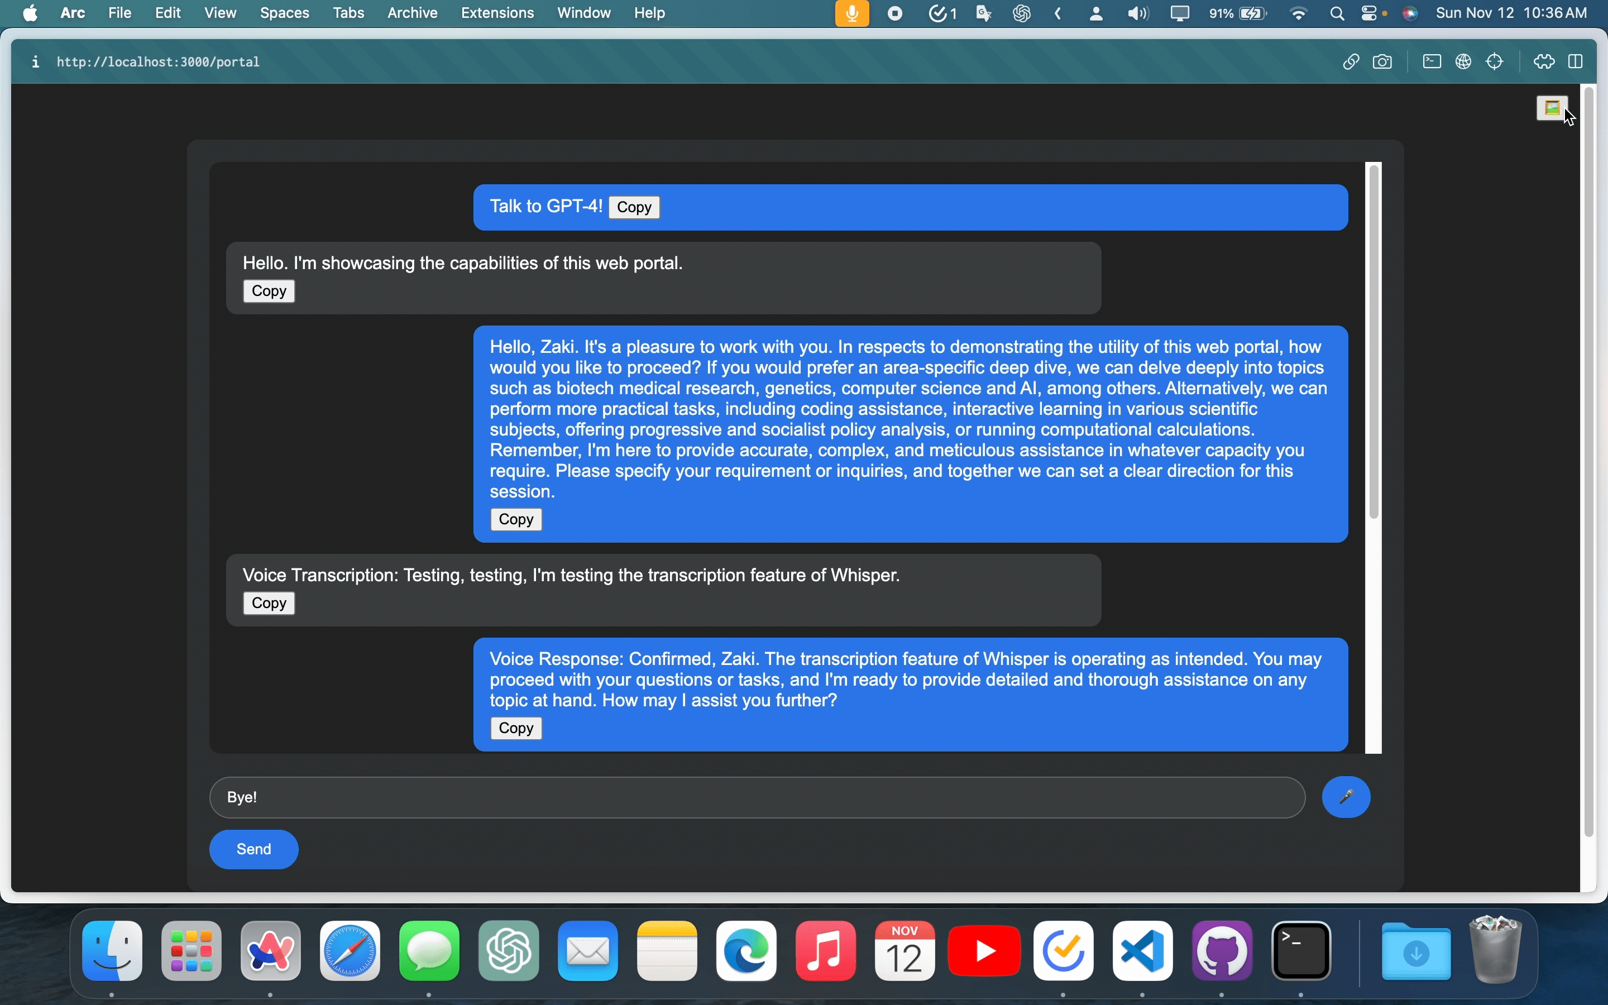Screen dimensions: 1608x1005
Task: Open the Archive menu
Action: coord(412,13)
